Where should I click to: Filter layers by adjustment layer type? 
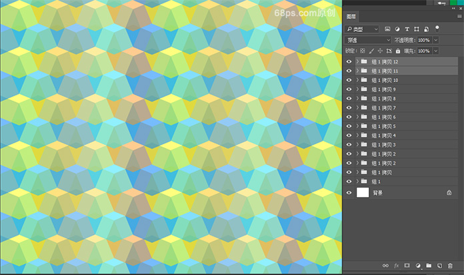[x=398, y=29]
